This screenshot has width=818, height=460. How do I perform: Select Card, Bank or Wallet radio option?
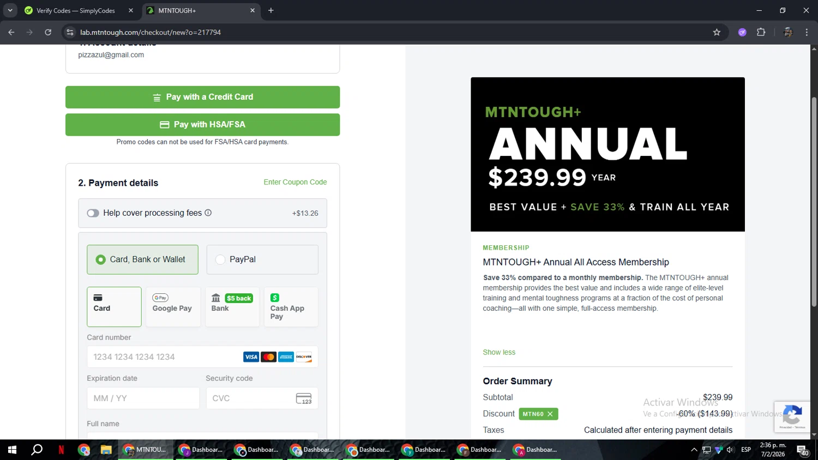pyautogui.click(x=142, y=259)
